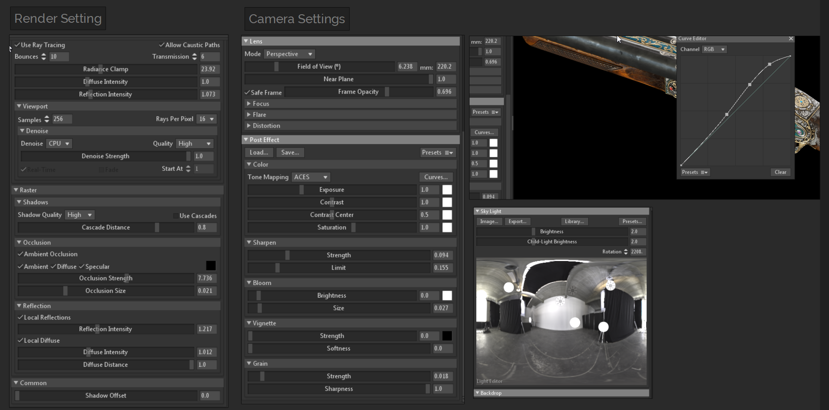Click the sky light panorama thumbnail

[x=561, y=321]
